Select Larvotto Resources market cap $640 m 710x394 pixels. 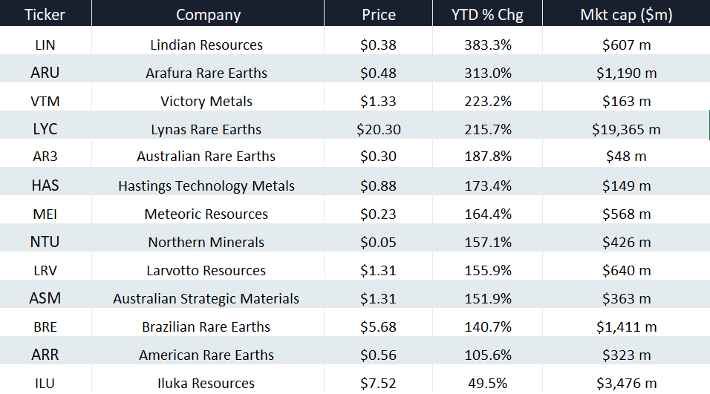pyautogui.click(x=626, y=270)
